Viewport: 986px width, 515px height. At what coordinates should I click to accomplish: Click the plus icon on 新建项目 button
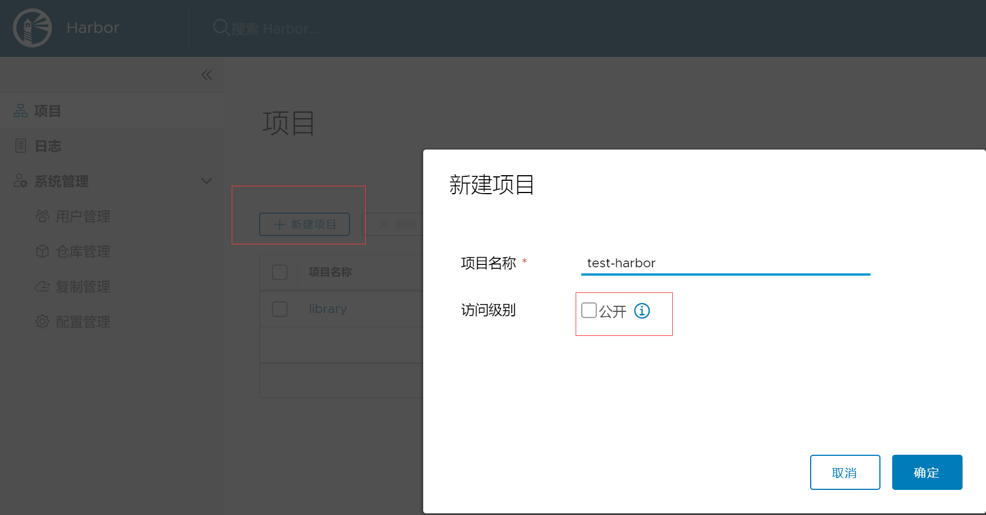tap(280, 224)
